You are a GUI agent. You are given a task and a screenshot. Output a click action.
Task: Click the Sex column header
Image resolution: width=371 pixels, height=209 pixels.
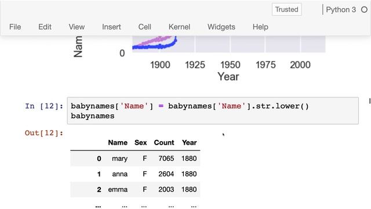tap(140, 142)
